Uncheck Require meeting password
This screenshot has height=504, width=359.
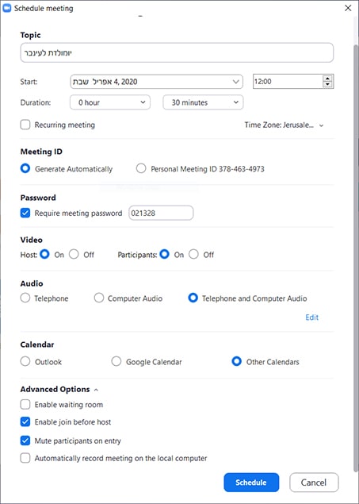[25, 213]
